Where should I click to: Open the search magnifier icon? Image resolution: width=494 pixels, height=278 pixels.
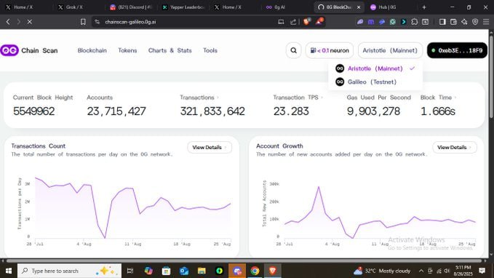(x=293, y=50)
